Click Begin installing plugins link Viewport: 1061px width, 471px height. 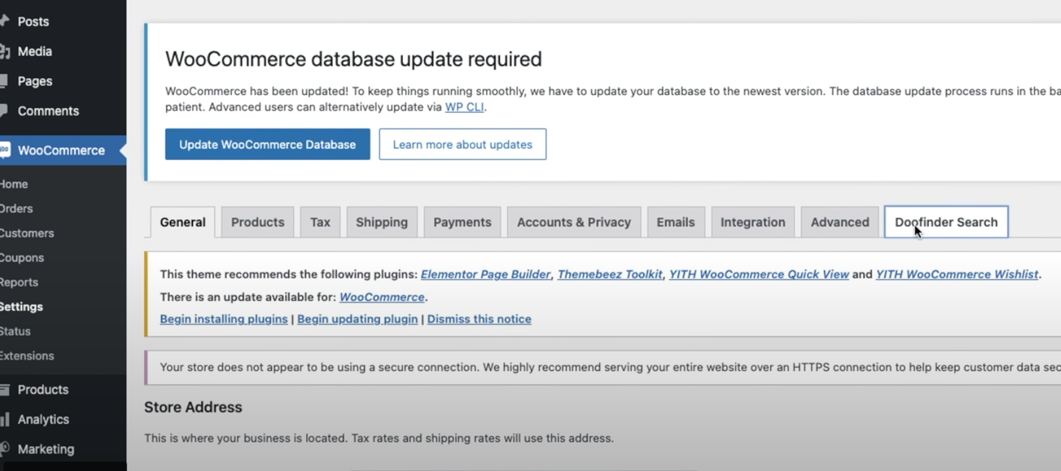[x=224, y=319]
